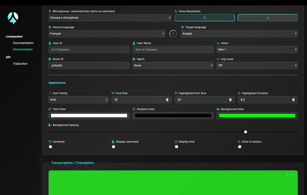Enable the Display time checkbox
The width and height of the screenshot is (307, 195).
[177, 147]
